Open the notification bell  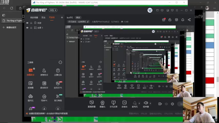point(183,20)
